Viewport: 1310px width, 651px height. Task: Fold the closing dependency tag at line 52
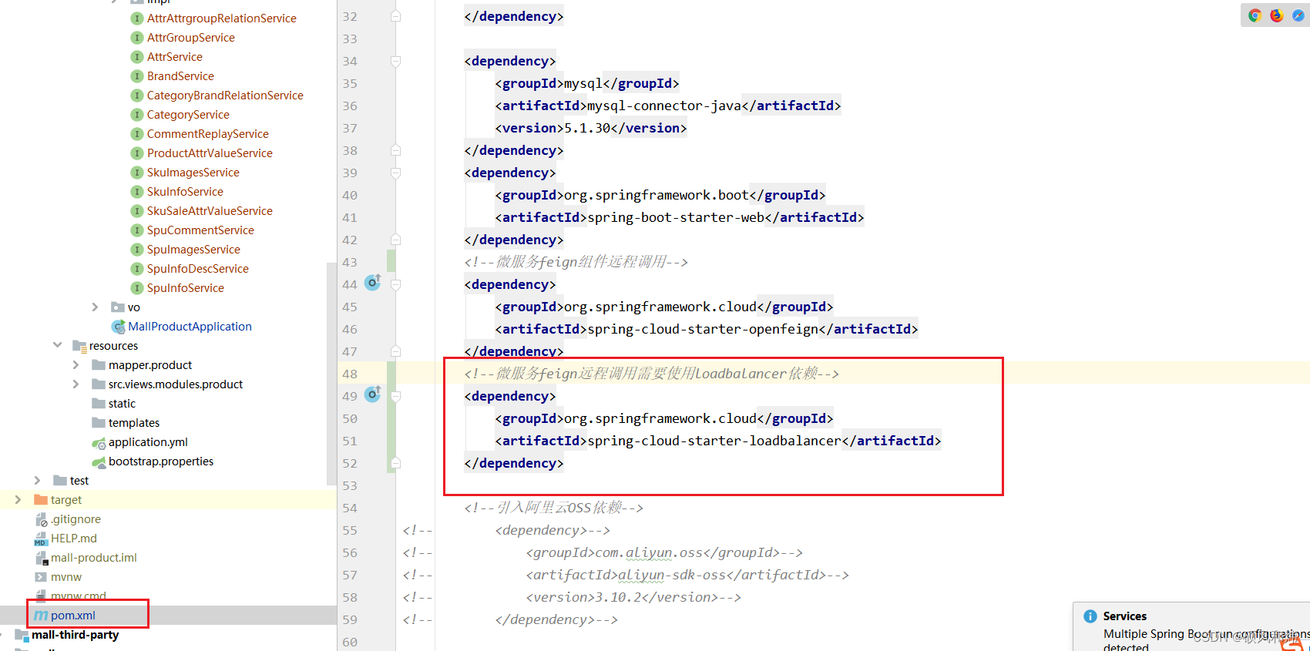pos(395,463)
